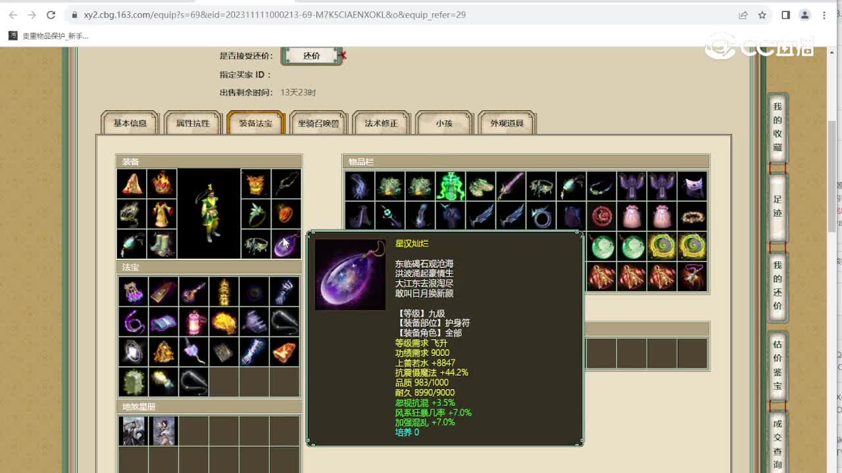
Task: Select the purple amulet equipment slot
Action: pos(286,244)
